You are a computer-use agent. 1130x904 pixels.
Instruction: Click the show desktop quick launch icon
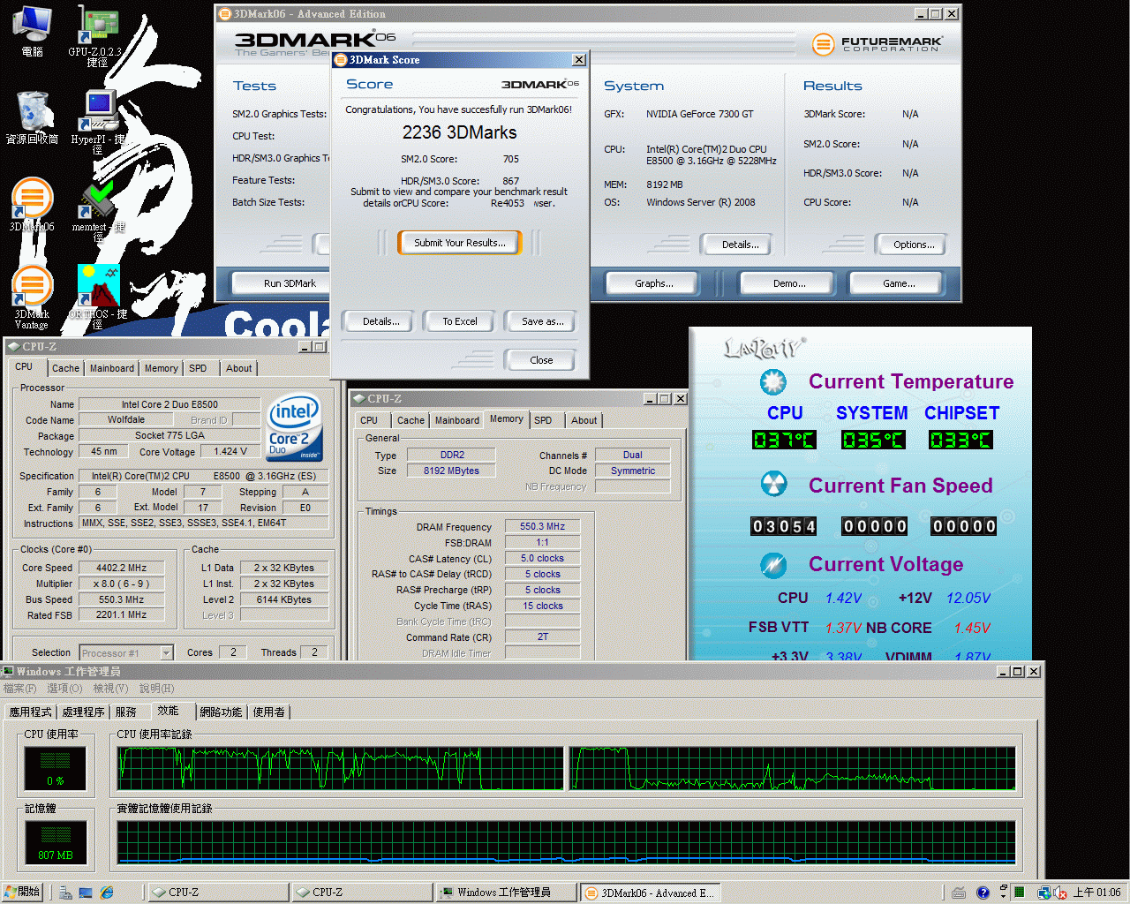pyautogui.click(x=86, y=893)
